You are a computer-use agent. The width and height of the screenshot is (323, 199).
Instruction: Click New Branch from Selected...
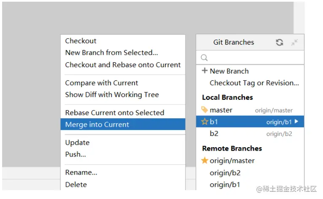click(112, 53)
